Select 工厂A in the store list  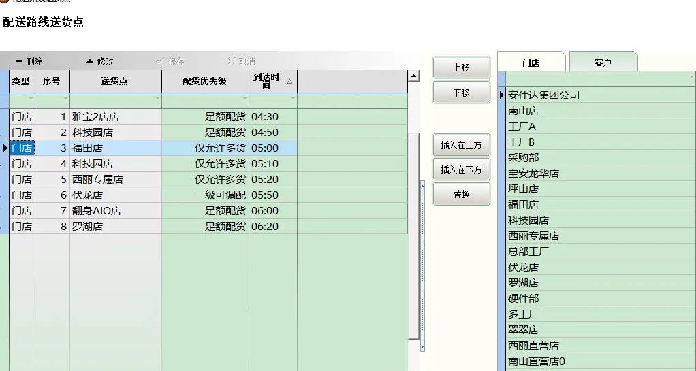601,127
